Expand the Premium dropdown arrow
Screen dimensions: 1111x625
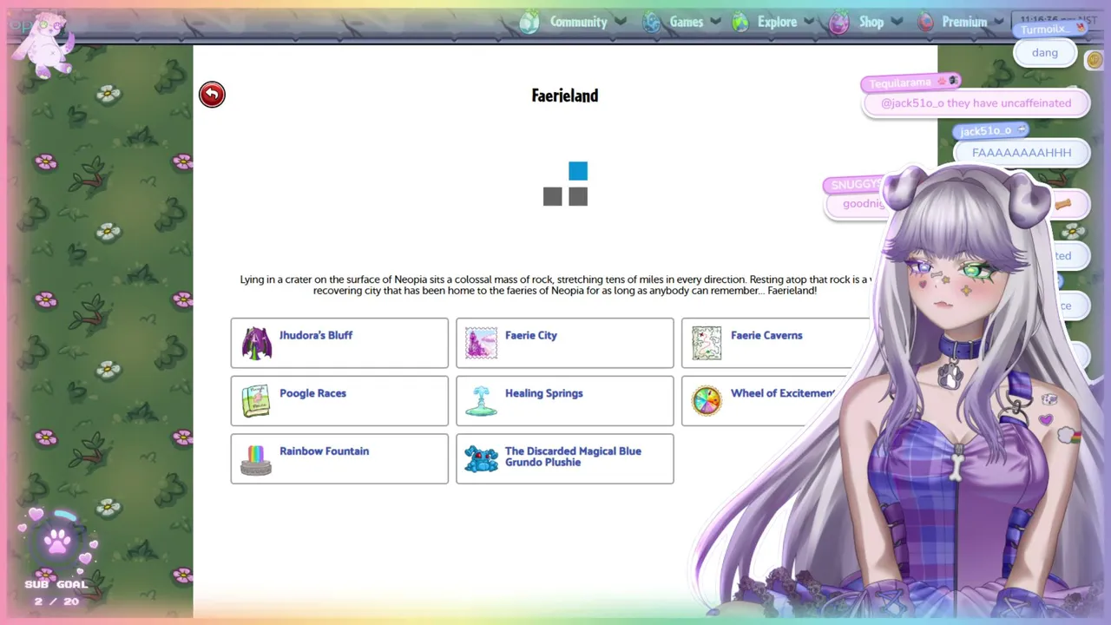[999, 22]
